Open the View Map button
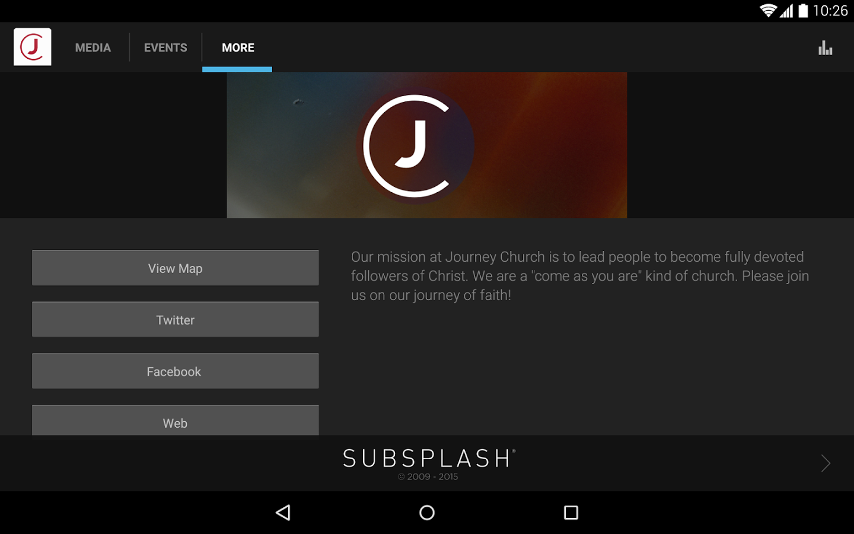 click(176, 268)
